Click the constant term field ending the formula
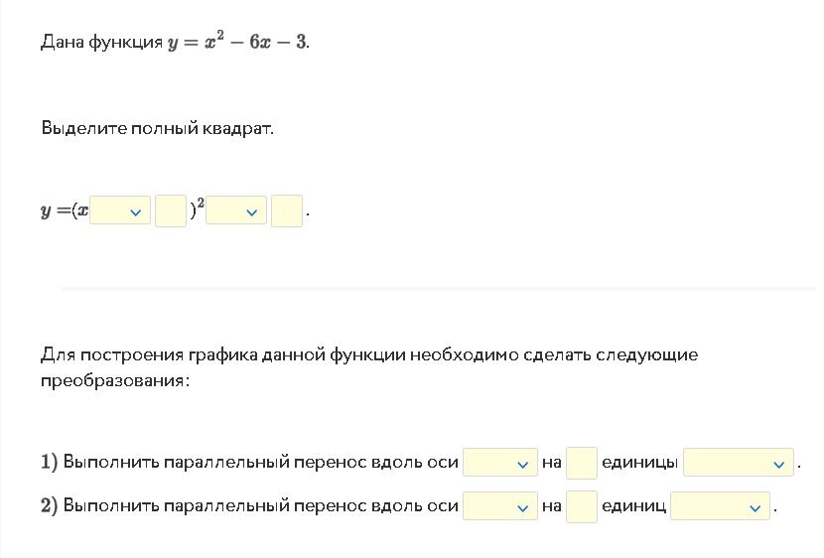Screen dimensions: 824x558 pos(287,210)
